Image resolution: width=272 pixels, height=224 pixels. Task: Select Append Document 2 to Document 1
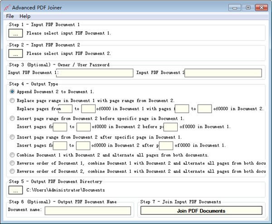tap(12, 92)
